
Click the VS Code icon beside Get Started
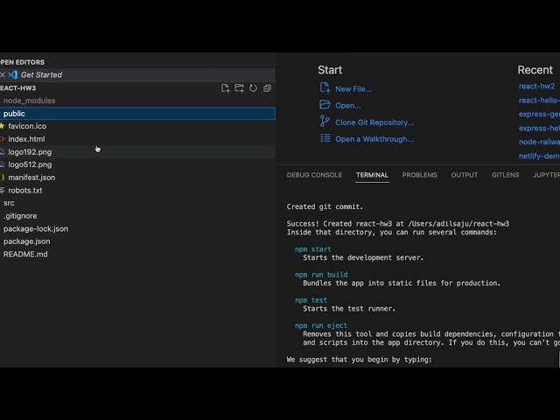coord(13,74)
